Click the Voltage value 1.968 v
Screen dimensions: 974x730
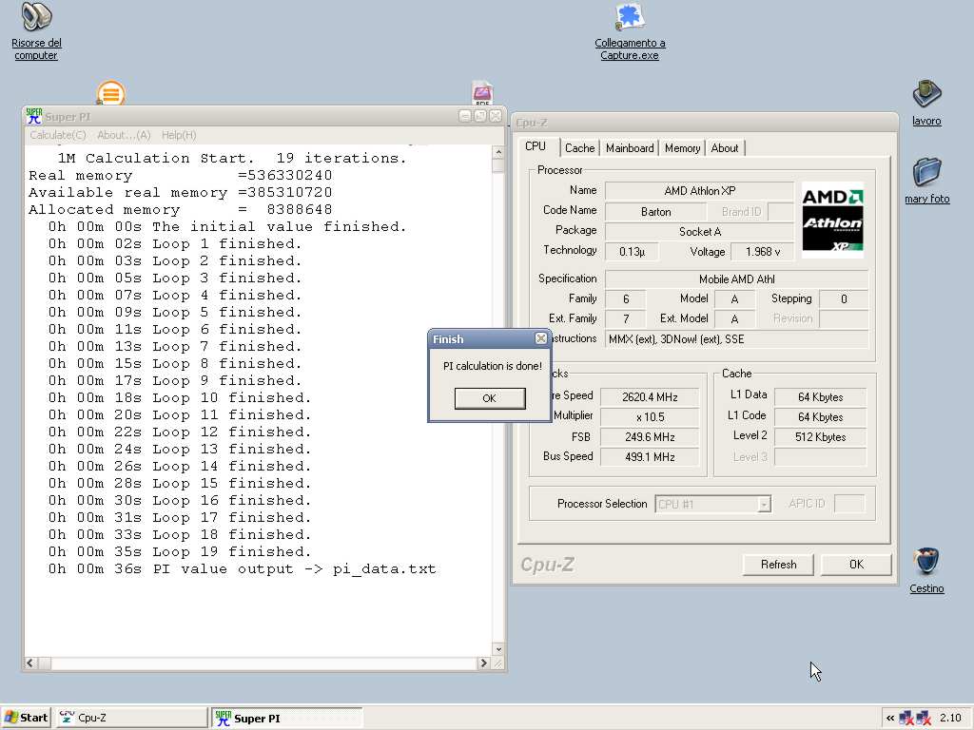(x=762, y=251)
